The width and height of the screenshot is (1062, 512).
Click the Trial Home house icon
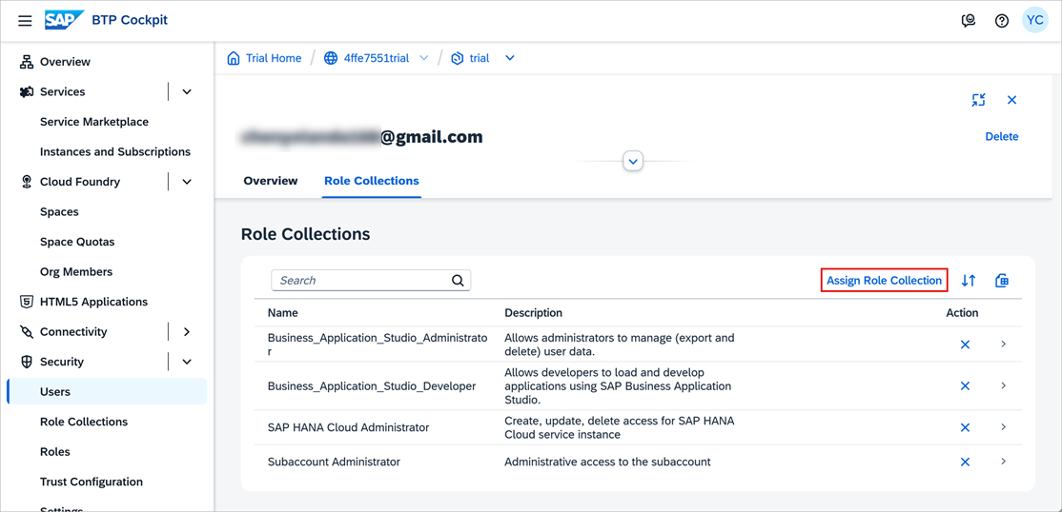pos(234,58)
